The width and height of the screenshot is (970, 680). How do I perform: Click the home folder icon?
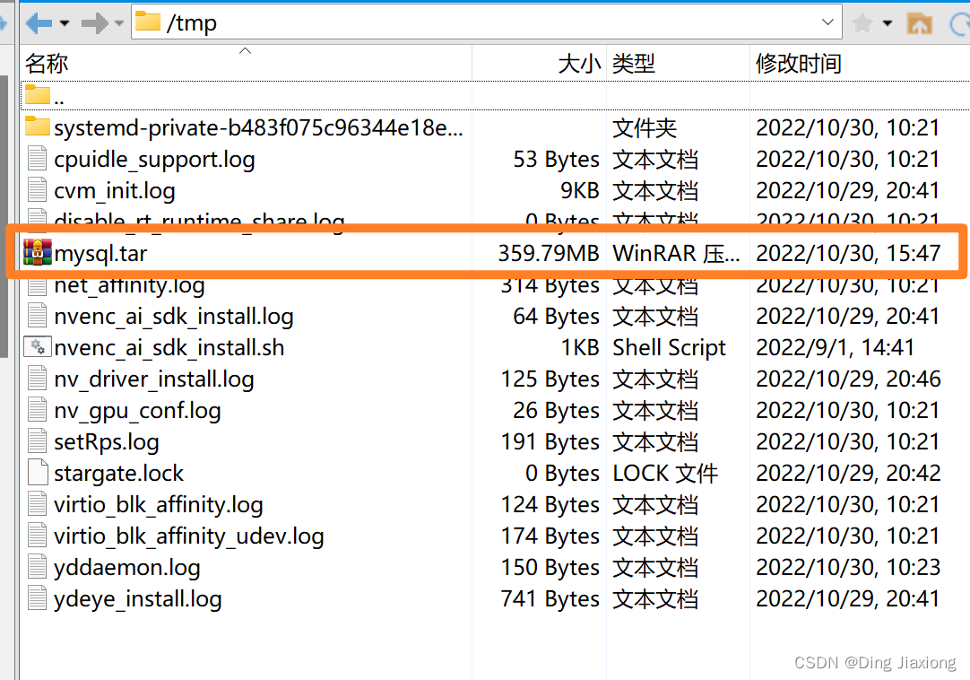click(x=919, y=23)
